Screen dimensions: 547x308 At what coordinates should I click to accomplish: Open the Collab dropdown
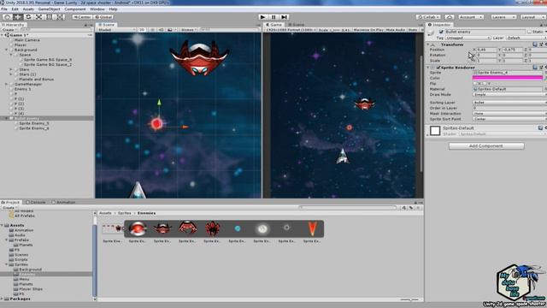click(428, 17)
